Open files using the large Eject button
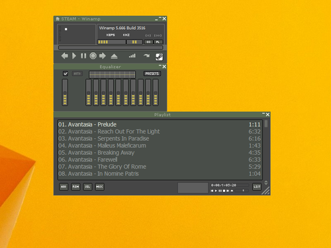 pos(114,56)
